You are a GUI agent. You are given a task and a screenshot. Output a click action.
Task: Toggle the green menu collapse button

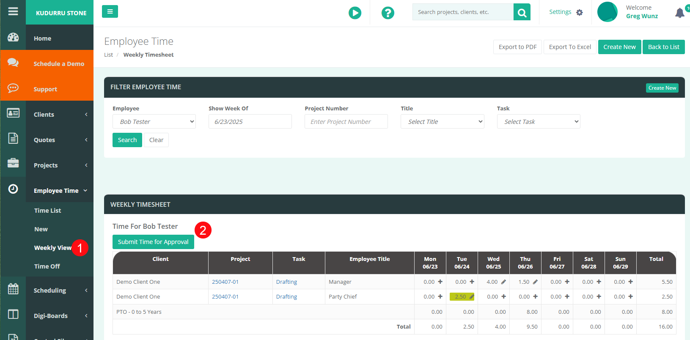pos(110,11)
